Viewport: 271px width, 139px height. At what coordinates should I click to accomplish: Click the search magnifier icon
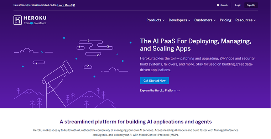tap(218, 5)
